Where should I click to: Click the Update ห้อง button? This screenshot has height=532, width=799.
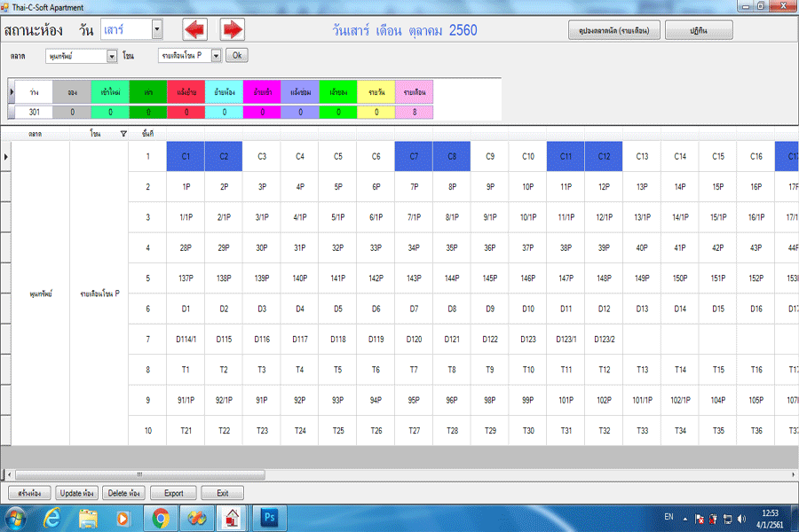[76, 493]
